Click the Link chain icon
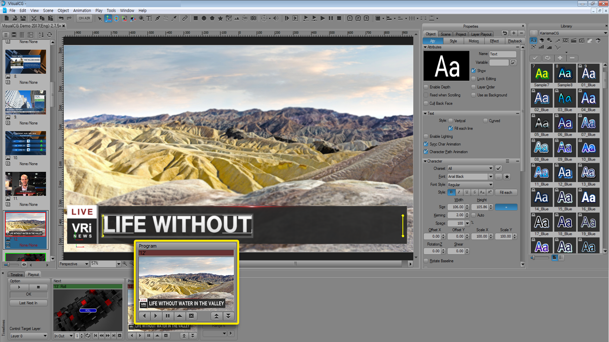 coord(185,18)
